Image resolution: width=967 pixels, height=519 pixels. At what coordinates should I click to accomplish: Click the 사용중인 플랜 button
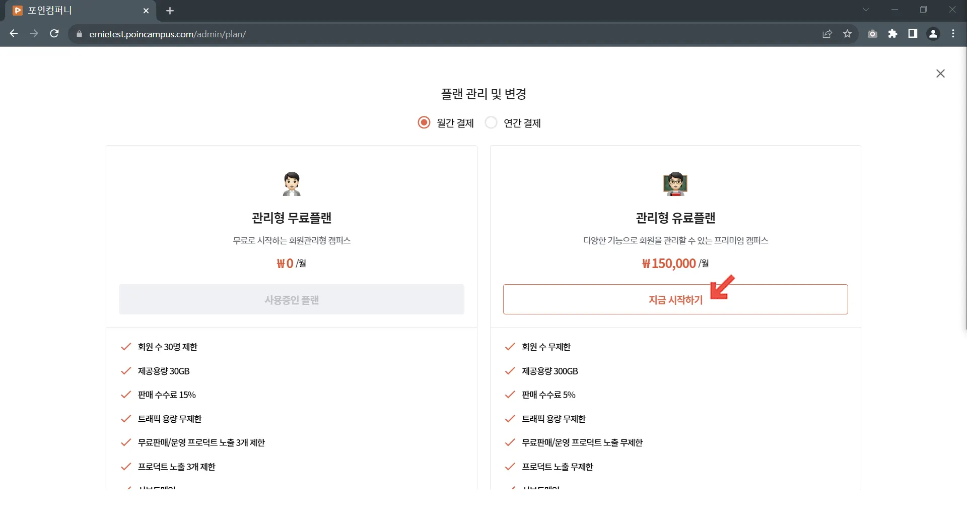pyautogui.click(x=292, y=299)
